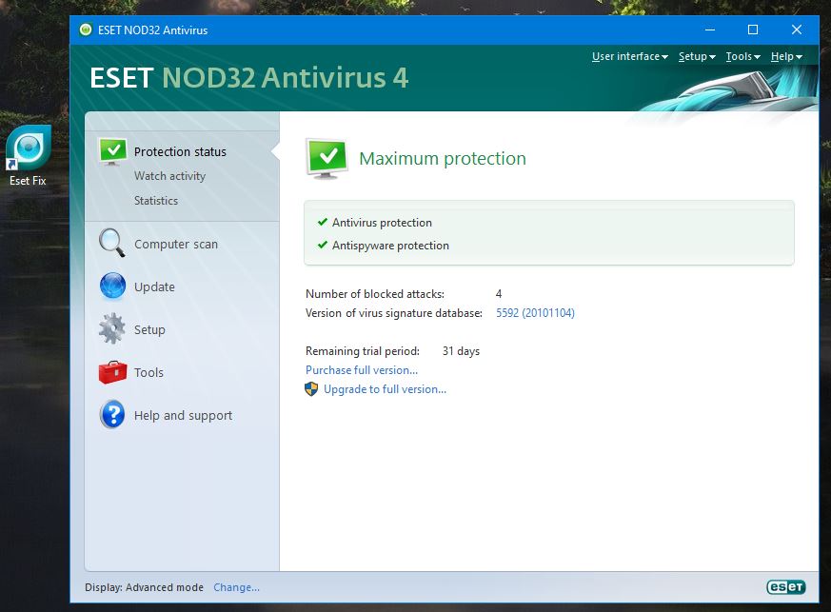Image resolution: width=831 pixels, height=612 pixels.
Task: Open the Tools section in sidebar
Action: [148, 372]
